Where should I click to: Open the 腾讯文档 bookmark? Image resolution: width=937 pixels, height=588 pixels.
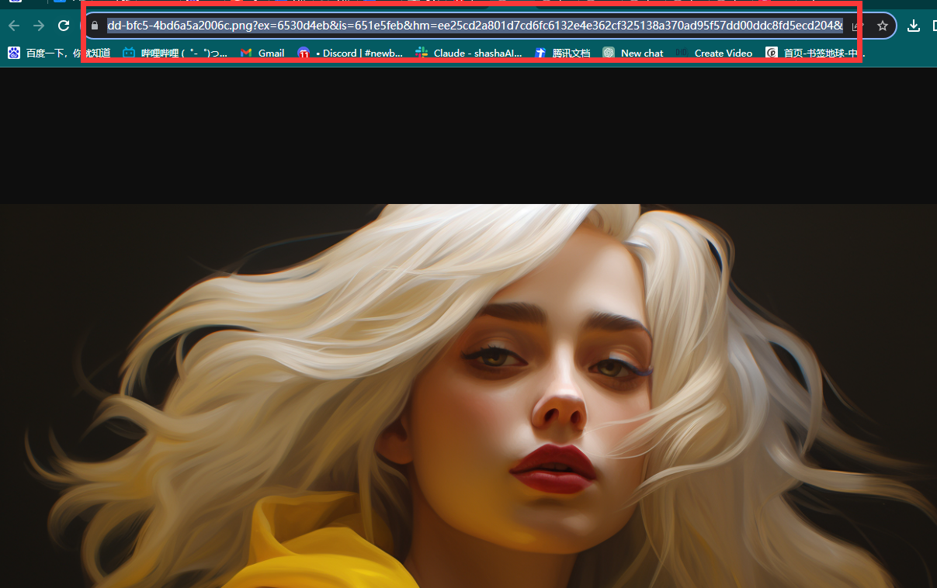[563, 53]
